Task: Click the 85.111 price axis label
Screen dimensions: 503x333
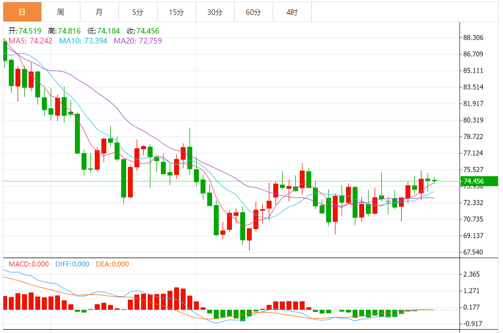Action: point(473,70)
